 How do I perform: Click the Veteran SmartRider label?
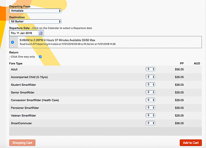pyautogui.click(x=23, y=116)
